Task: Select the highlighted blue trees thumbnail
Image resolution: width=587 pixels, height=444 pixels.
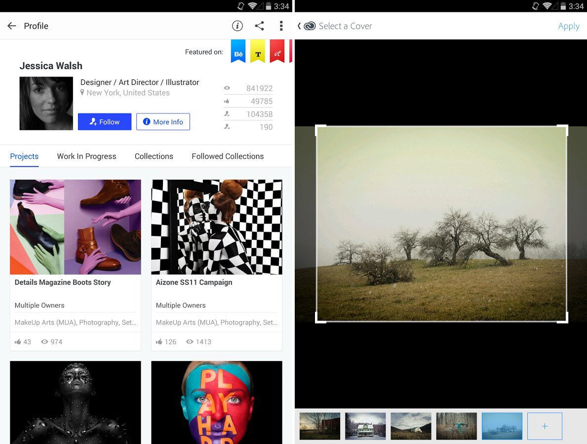Action: [502, 426]
